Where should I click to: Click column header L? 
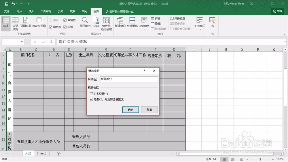(193, 50)
